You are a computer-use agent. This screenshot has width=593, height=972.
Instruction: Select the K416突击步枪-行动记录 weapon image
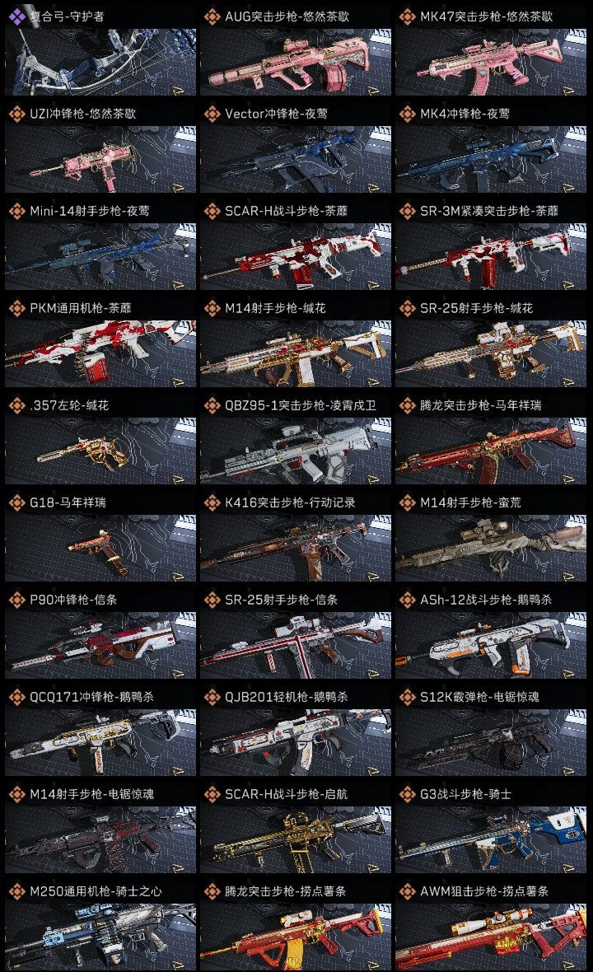click(x=296, y=548)
